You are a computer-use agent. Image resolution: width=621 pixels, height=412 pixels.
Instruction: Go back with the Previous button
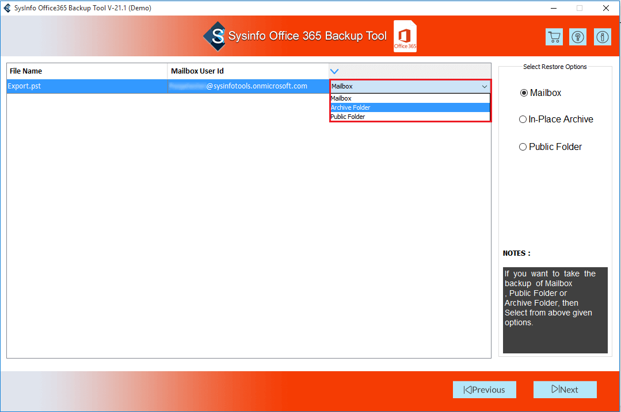(484, 390)
